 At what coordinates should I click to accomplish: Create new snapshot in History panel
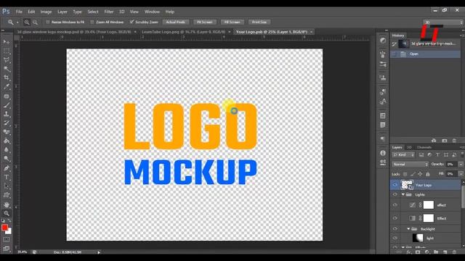[x=444, y=141]
